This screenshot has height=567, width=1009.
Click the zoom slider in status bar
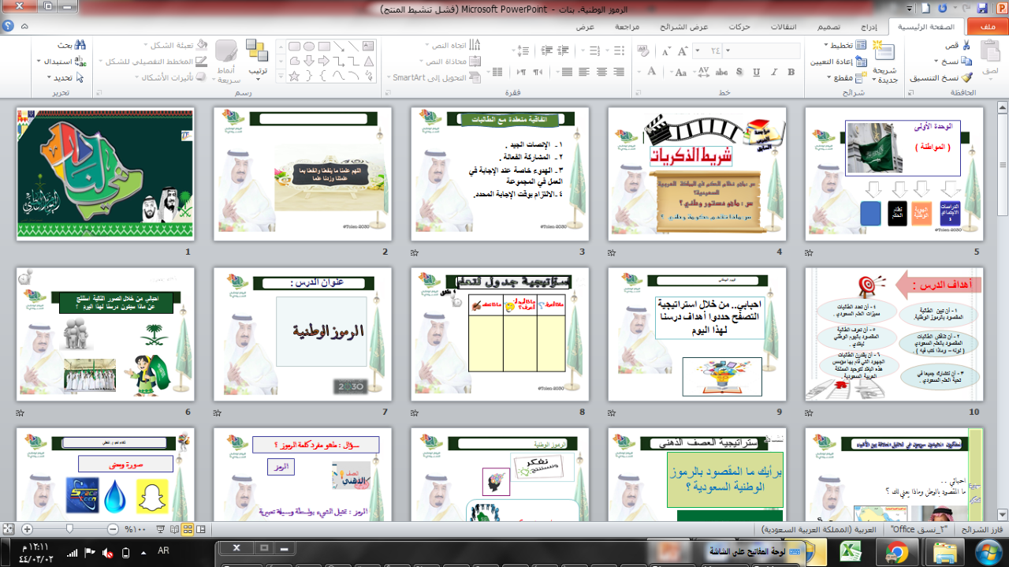(71, 529)
